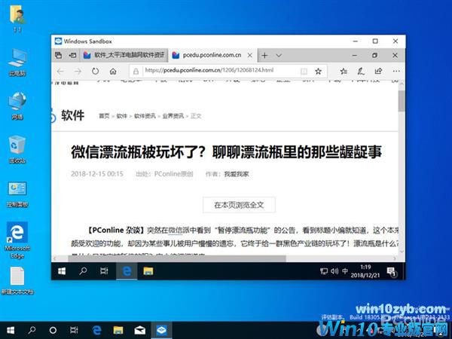Click the 在本页浏览全文 button
The width and height of the screenshot is (452, 339).
[239, 205]
